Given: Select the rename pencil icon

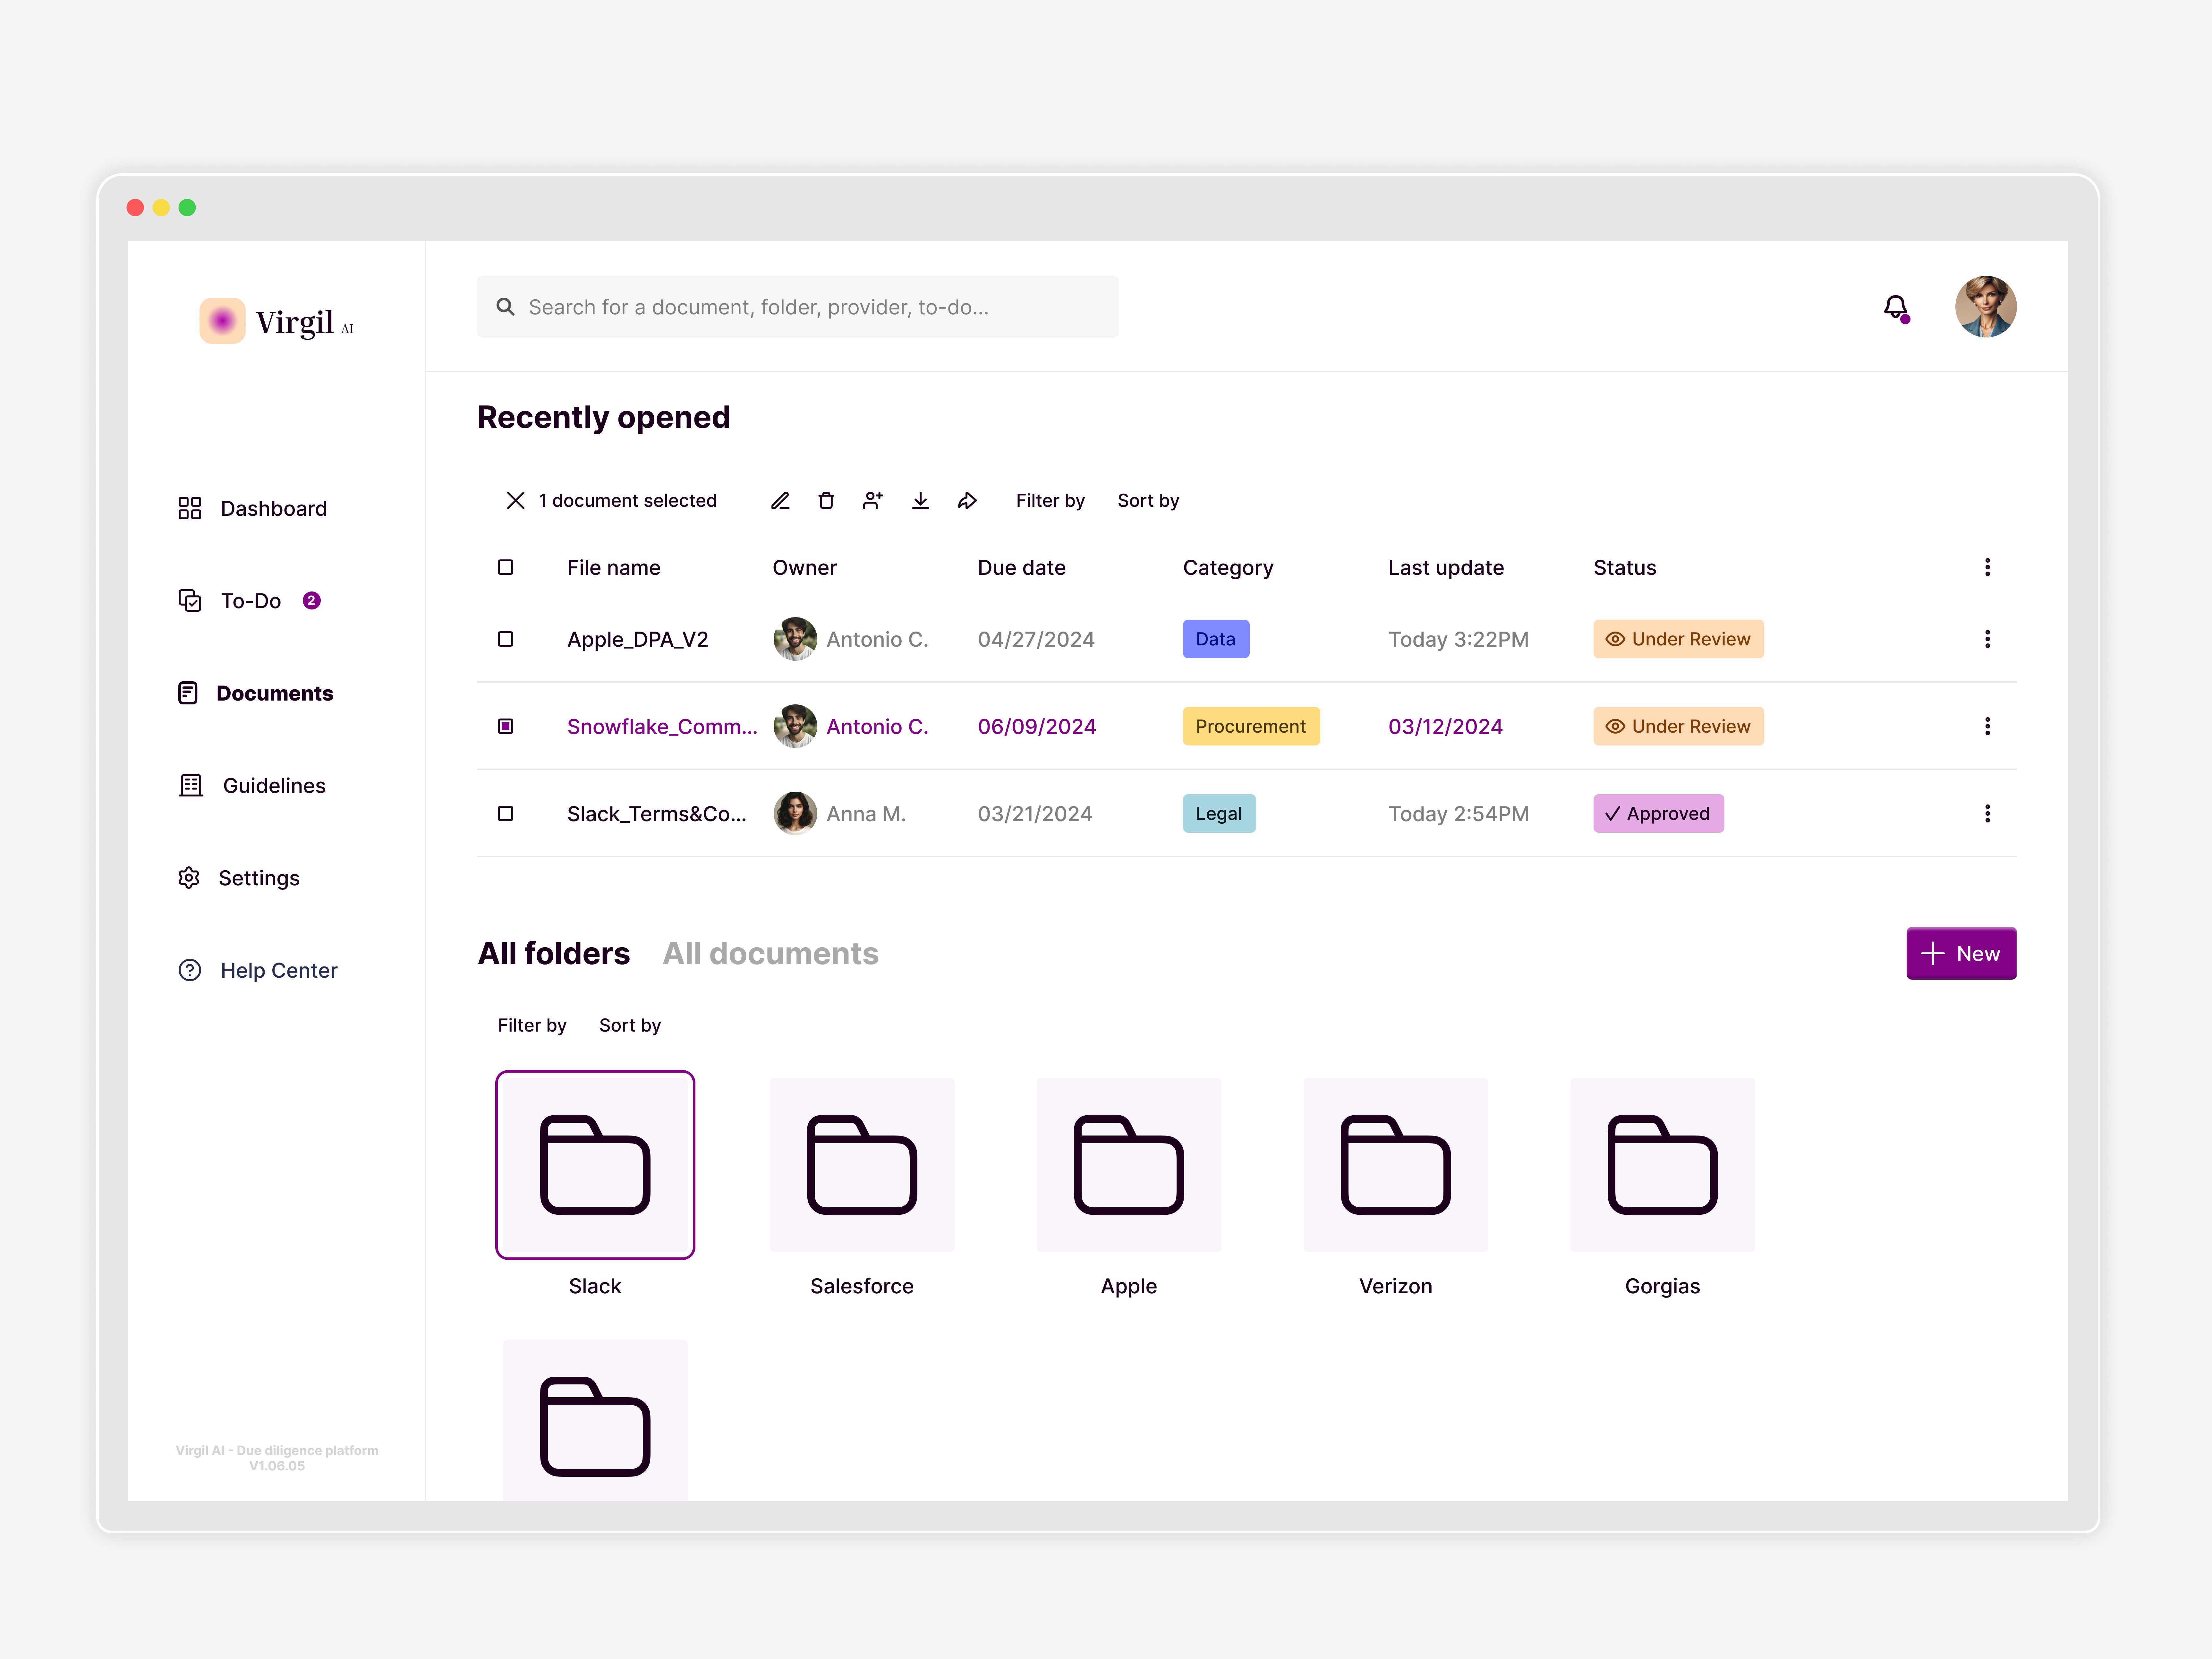Looking at the screenshot, I should (x=780, y=500).
